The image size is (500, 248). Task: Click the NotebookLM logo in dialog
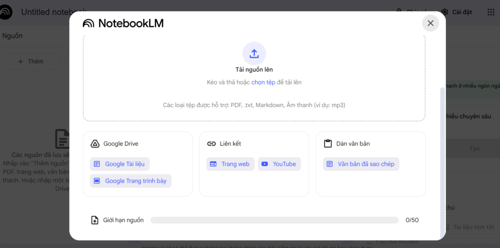tap(123, 23)
